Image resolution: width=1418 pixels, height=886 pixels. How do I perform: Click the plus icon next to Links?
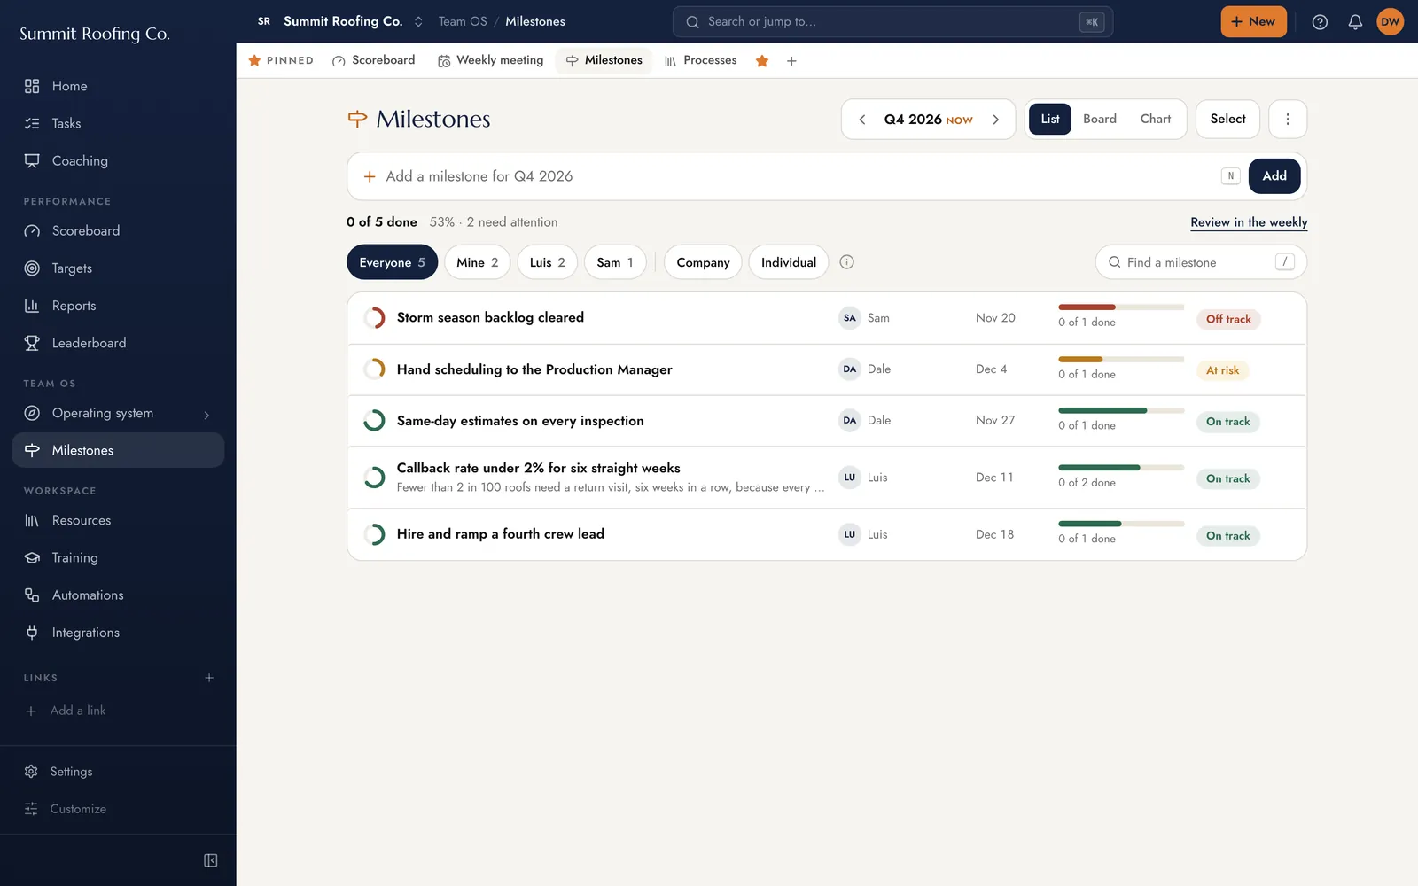click(209, 678)
